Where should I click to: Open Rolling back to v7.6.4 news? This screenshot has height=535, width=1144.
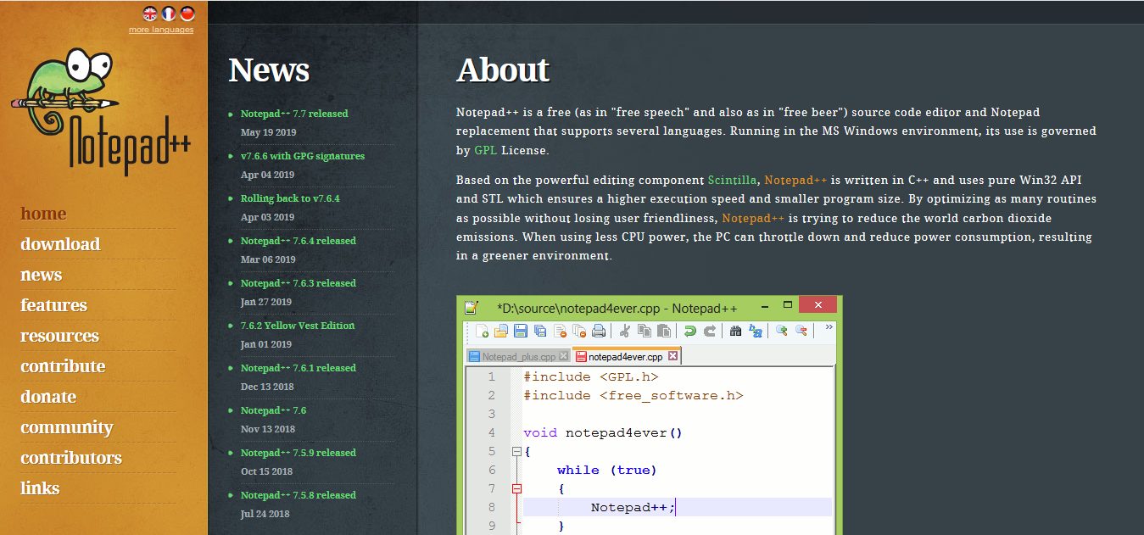pos(290,198)
